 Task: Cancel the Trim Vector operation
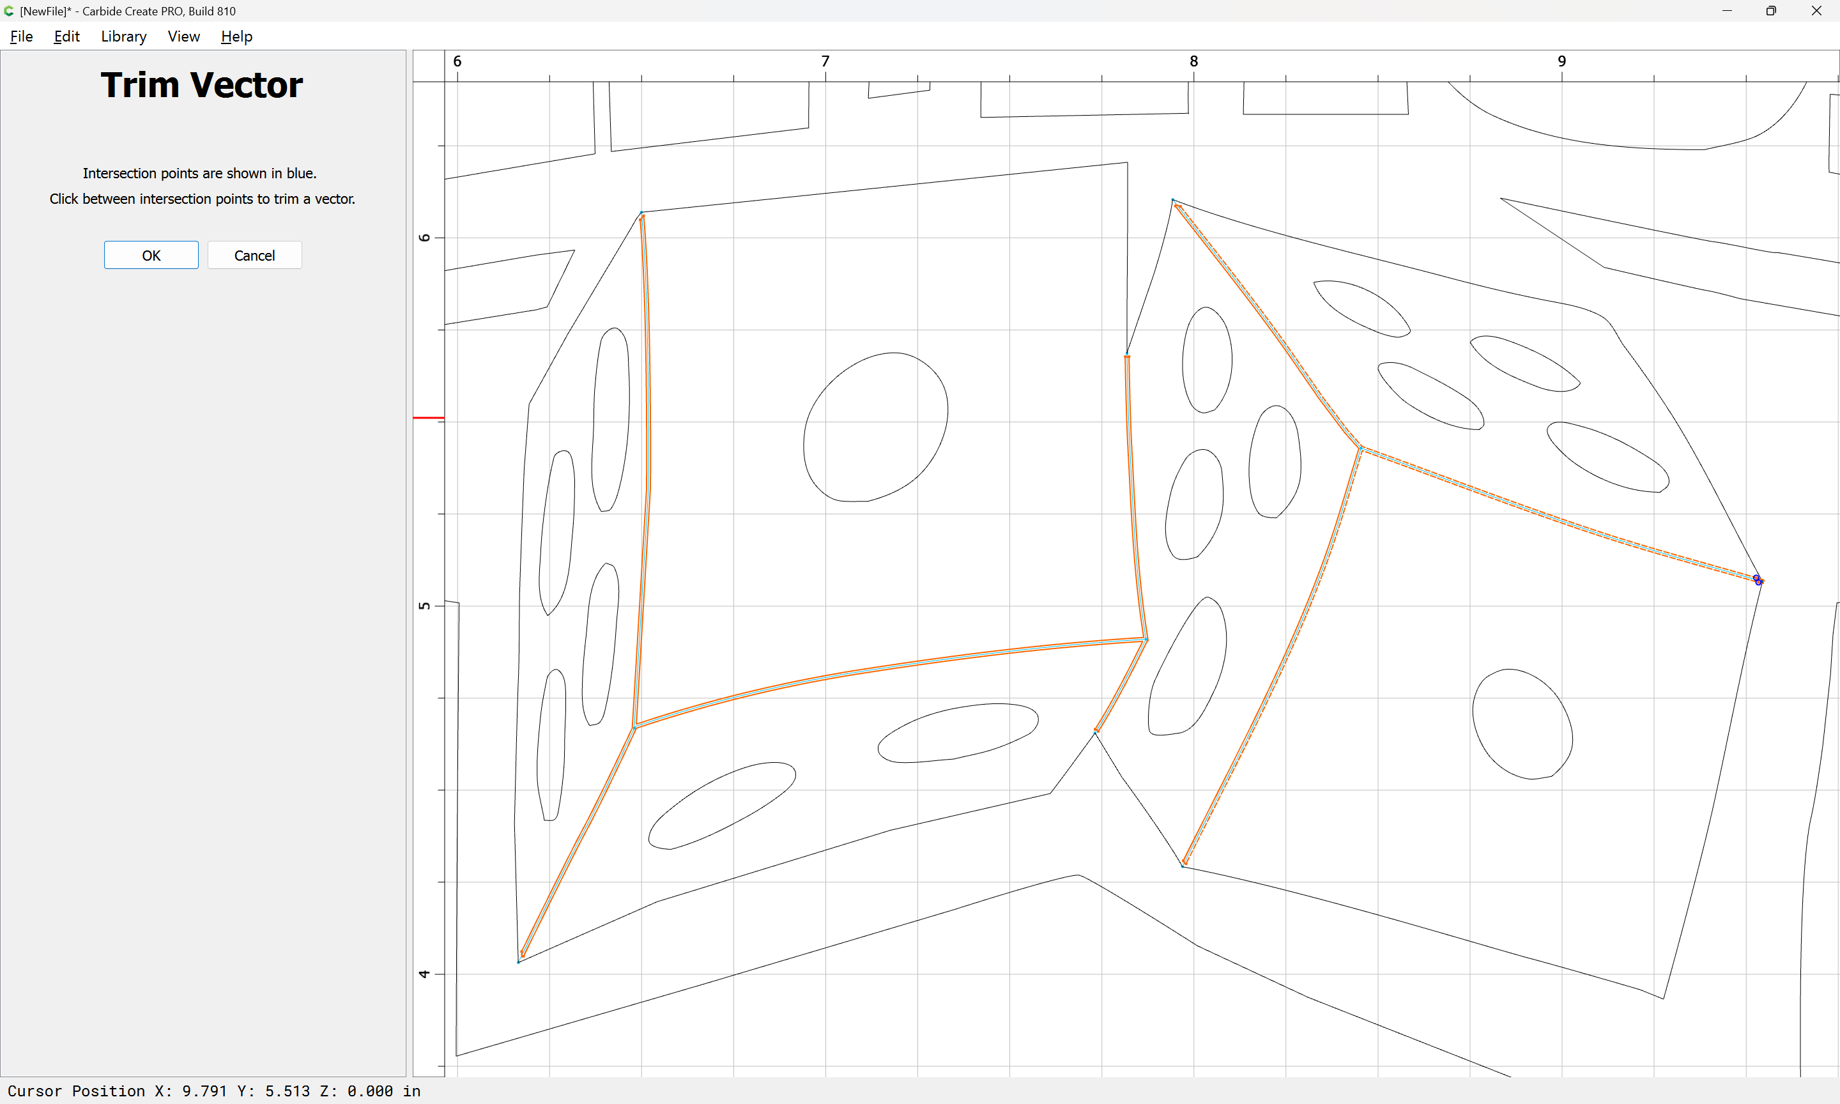click(x=254, y=255)
